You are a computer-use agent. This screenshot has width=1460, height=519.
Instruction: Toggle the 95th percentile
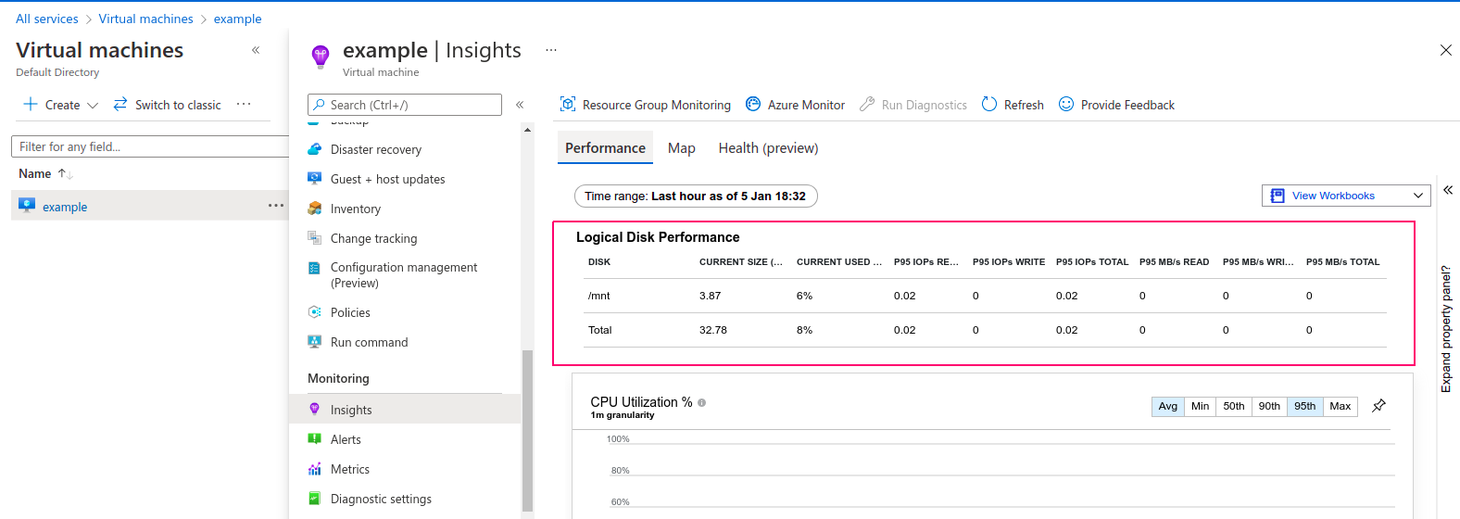point(1305,406)
